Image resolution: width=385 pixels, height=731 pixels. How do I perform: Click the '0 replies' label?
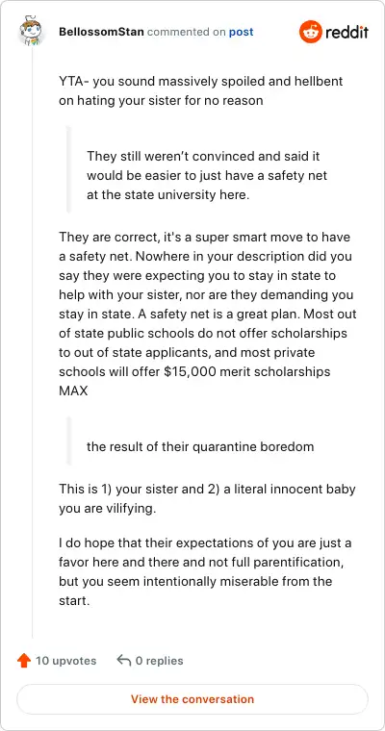159,661
